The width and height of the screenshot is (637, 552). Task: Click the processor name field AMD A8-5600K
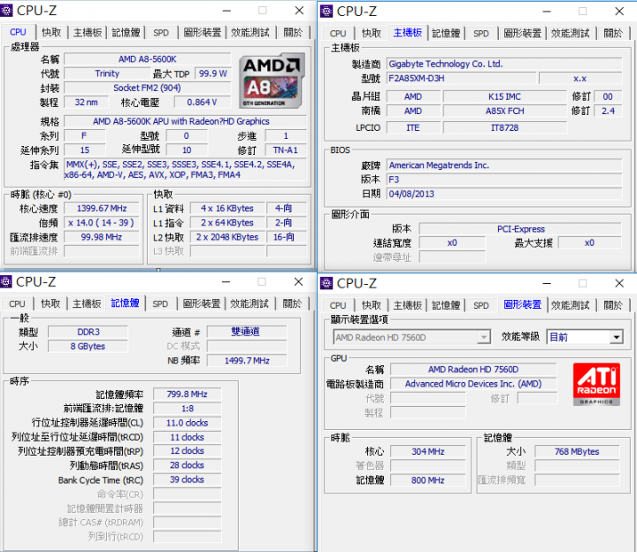point(148,59)
